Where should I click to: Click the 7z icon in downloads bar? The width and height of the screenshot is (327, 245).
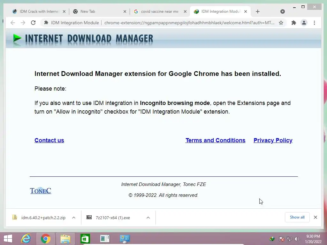click(x=89, y=217)
